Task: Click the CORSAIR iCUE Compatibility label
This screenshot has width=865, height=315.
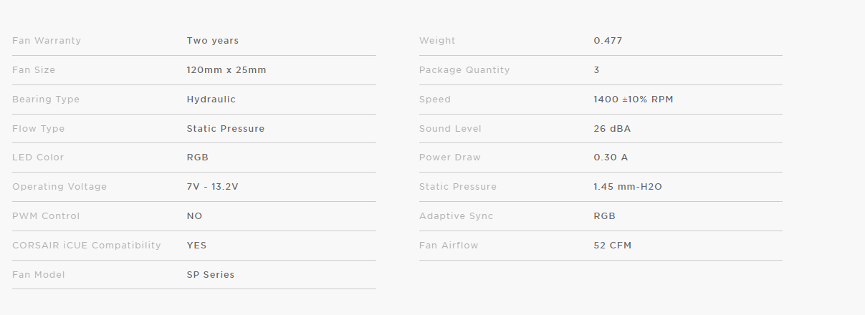Action: (x=87, y=246)
